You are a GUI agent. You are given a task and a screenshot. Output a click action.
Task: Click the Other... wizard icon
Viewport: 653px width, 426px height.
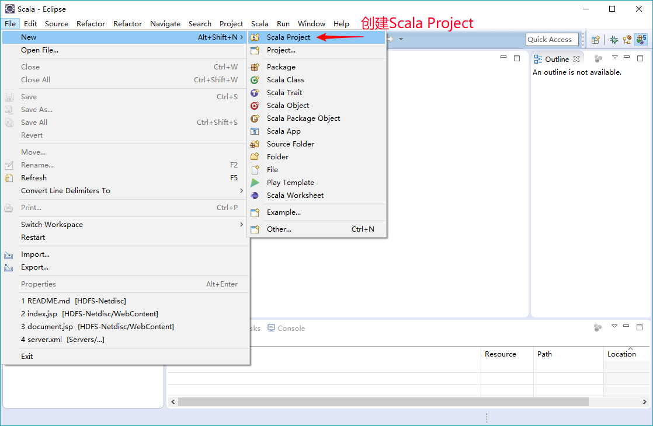click(255, 229)
